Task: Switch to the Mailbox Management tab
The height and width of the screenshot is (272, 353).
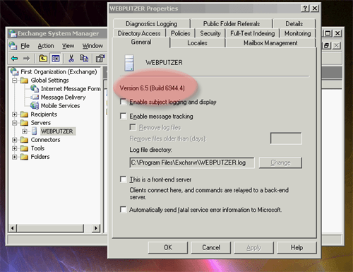Action: [270, 43]
